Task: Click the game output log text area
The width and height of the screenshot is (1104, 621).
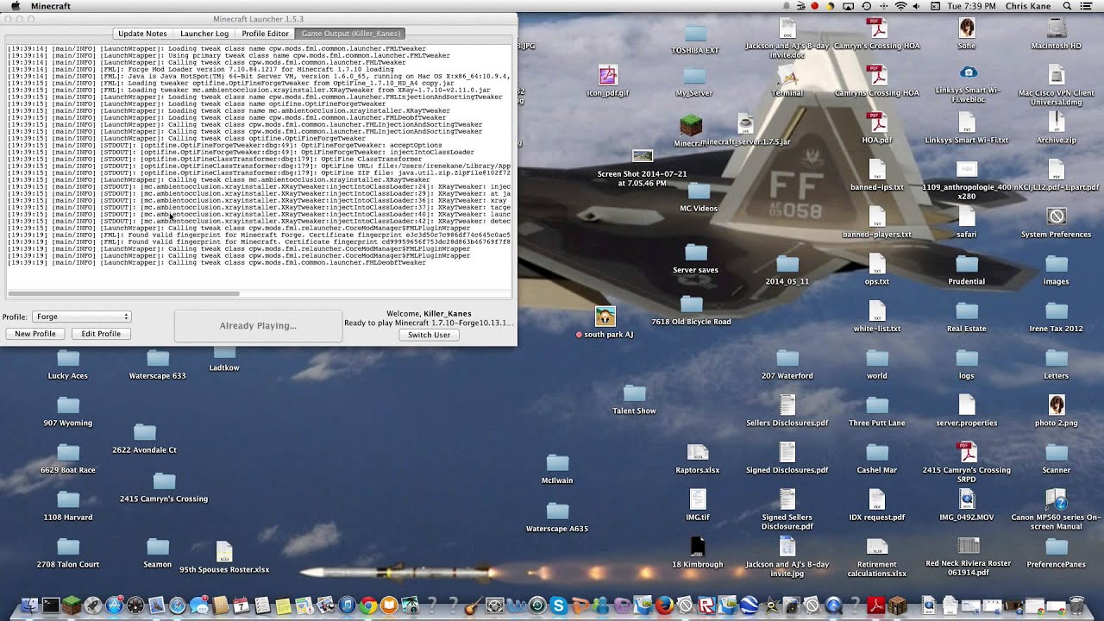Action: (x=259, y=166)
